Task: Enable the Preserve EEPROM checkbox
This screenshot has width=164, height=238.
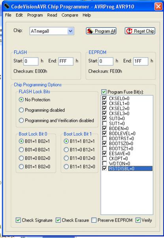Action: [94, 220]
